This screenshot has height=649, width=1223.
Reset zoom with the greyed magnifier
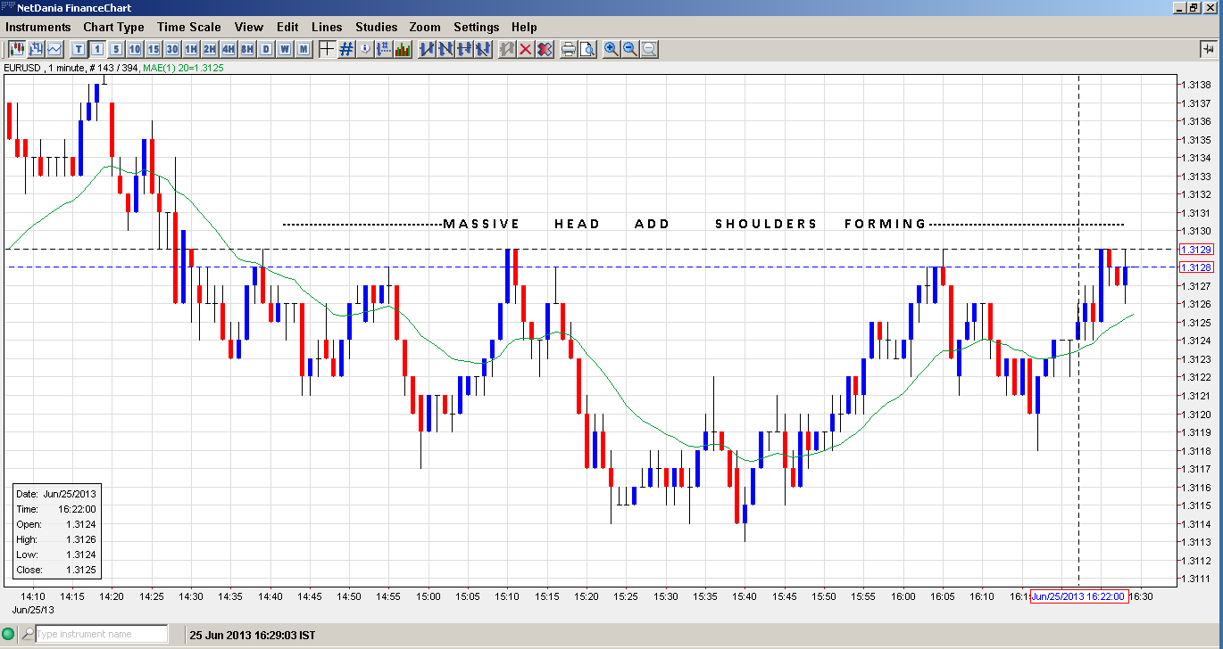coord(649,49)
